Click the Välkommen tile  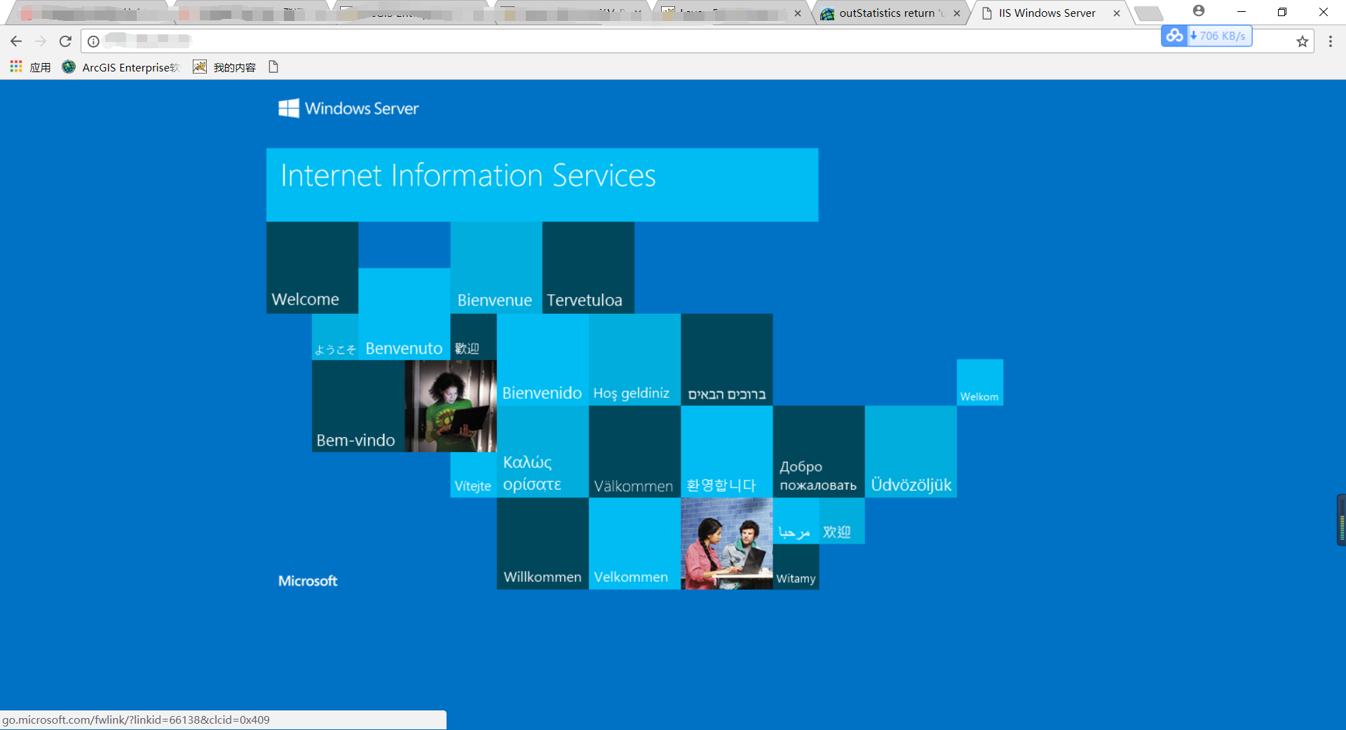pyautogui.click(x=634, y=452)
